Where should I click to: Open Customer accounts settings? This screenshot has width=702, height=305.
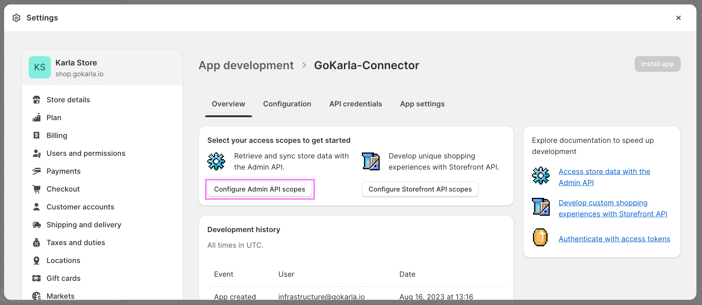tap(80, 207)
